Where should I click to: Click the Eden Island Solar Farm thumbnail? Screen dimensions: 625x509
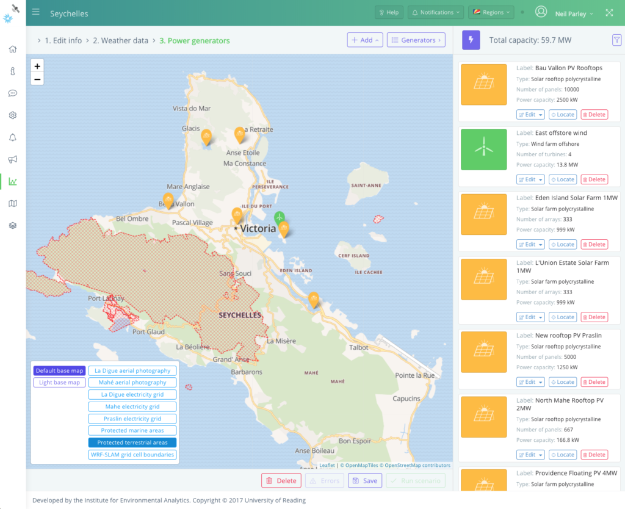pyautogui.click(x=483, y=214)
